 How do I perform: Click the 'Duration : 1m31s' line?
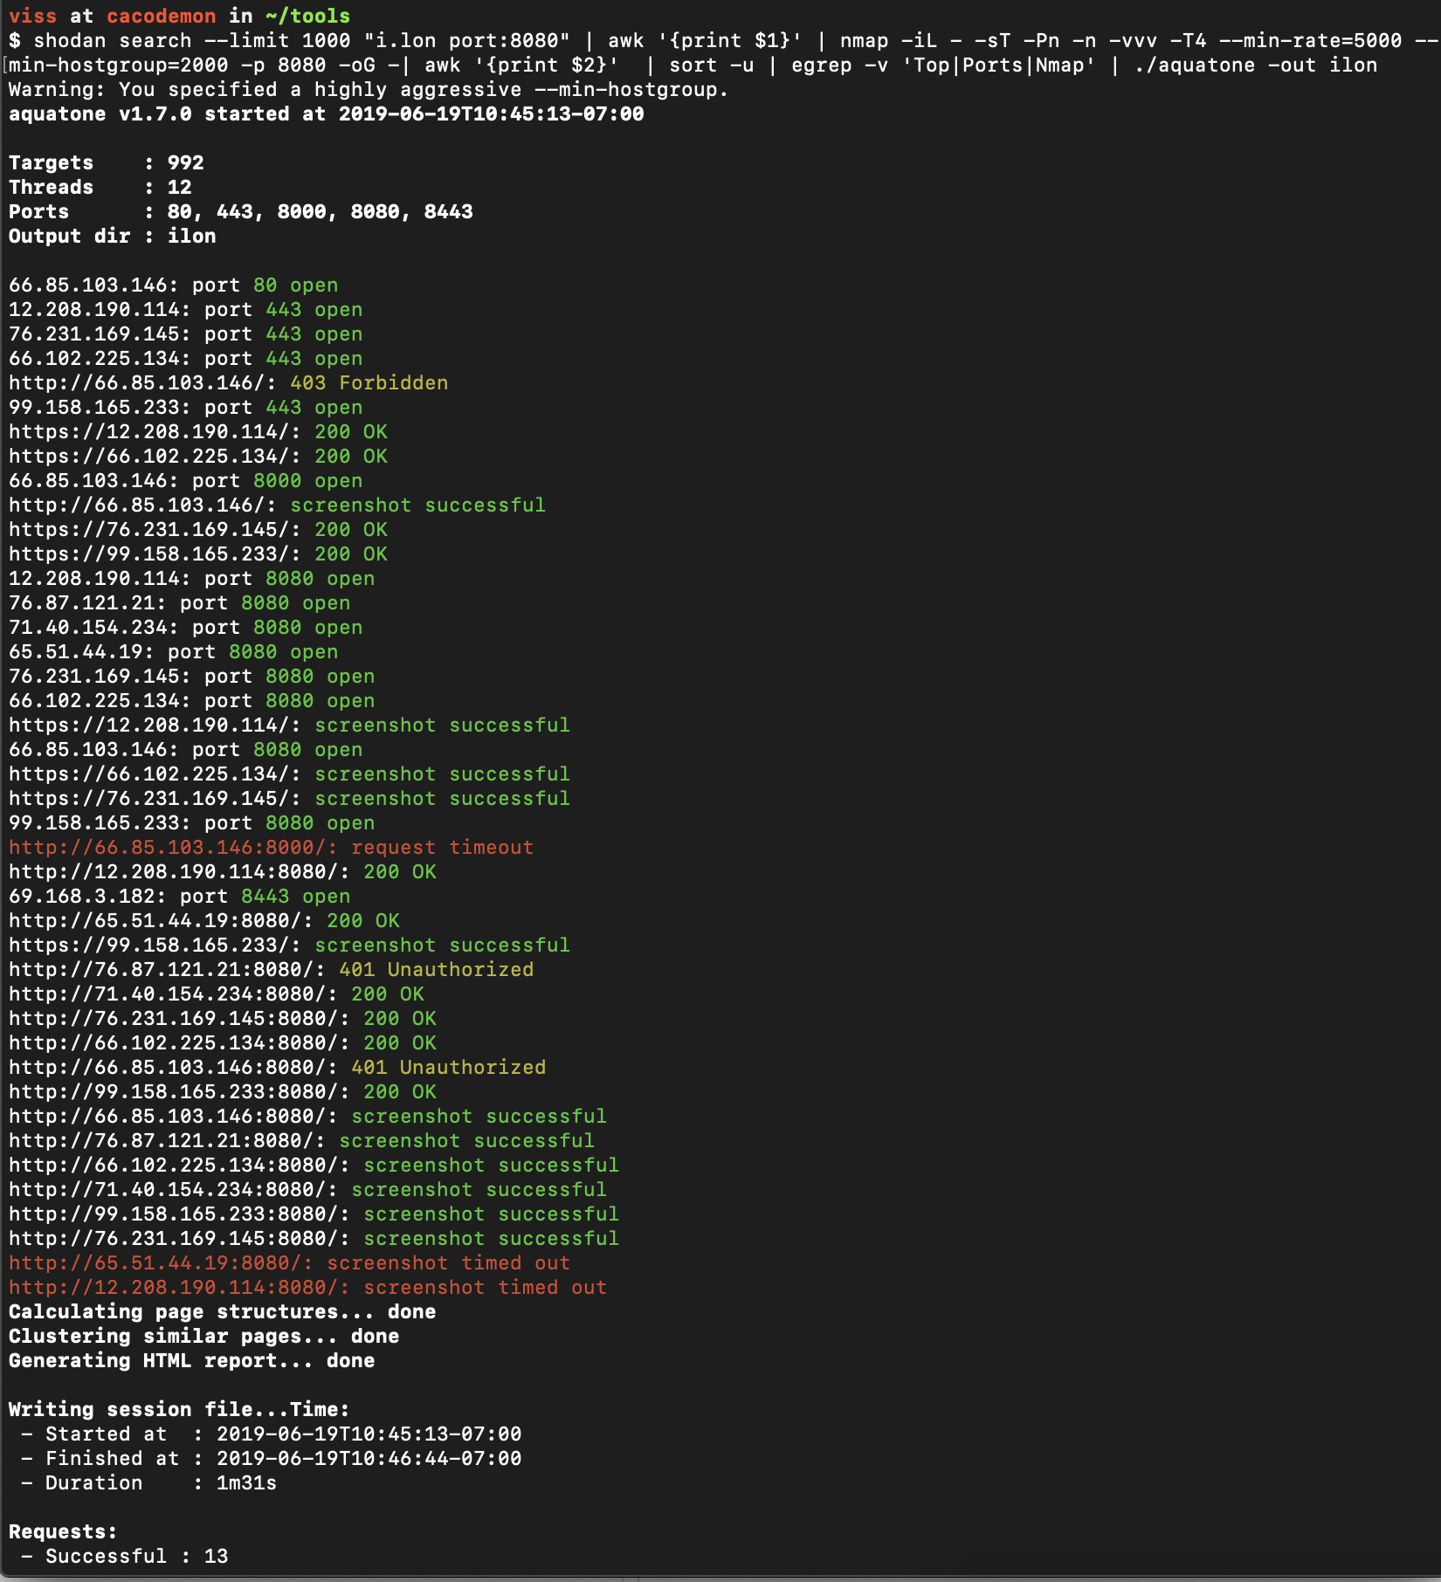(149, 1482)
